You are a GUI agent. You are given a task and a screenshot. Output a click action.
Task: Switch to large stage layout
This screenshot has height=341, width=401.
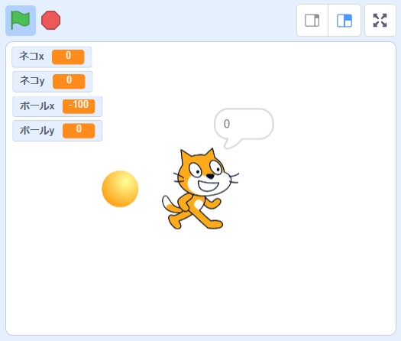point(344,20)
